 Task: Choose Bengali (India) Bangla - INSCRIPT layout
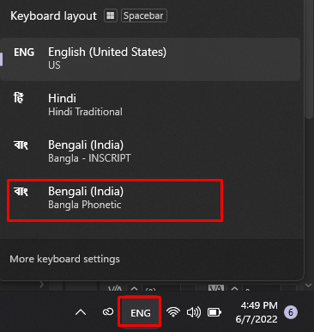(150, 151)
